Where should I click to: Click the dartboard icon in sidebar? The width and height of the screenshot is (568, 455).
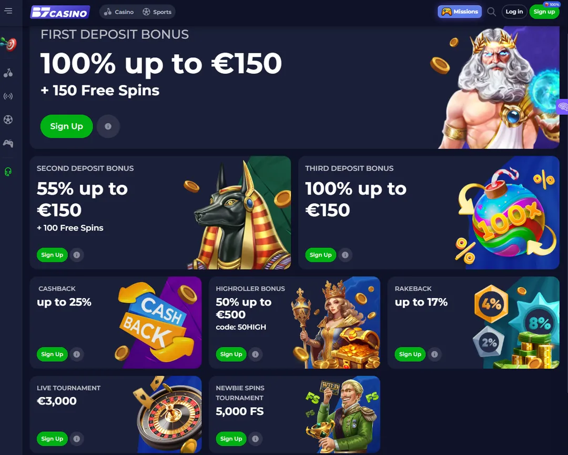click(x=9, y=44)
